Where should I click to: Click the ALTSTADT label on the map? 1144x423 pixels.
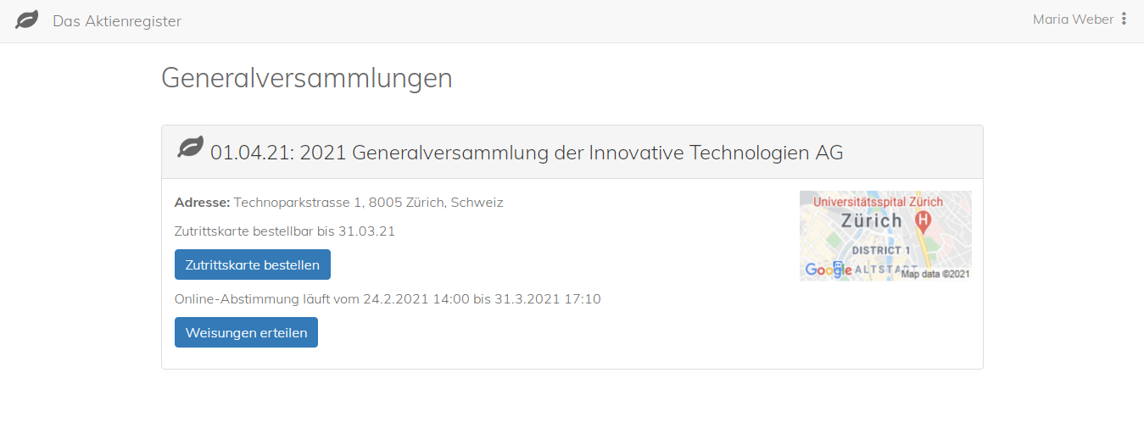(x=884, y=268)
